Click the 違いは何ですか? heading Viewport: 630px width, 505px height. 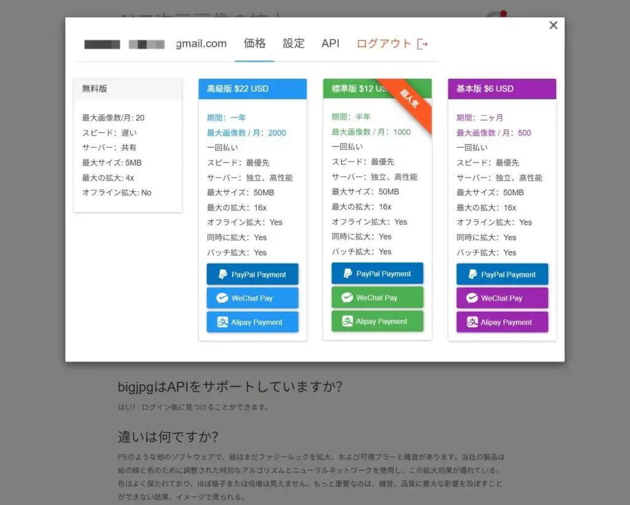(168, 437)
